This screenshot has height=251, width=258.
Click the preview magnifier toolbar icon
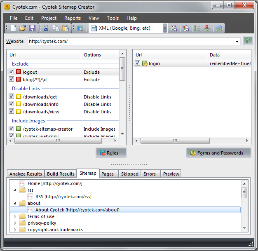pos(80,28)
